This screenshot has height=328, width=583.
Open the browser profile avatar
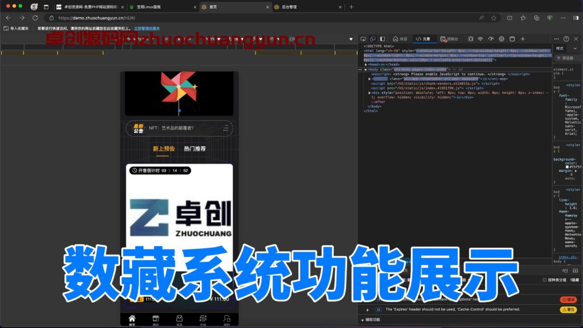pos(34,7)
